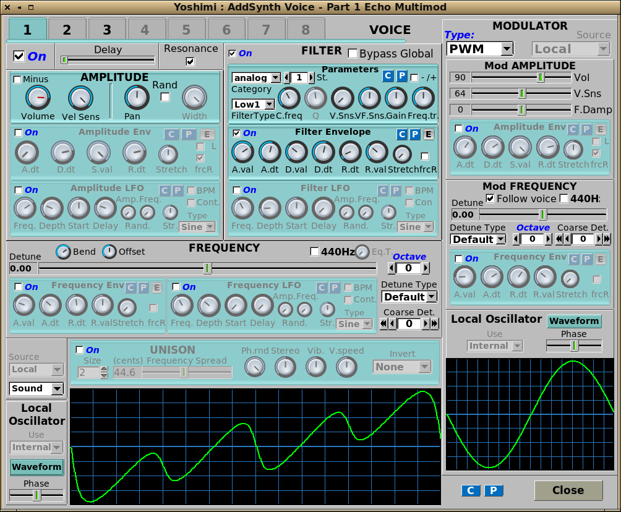
Task: Switch to voice tab 3
Action: pyautogui.click(x=106, y=30)
